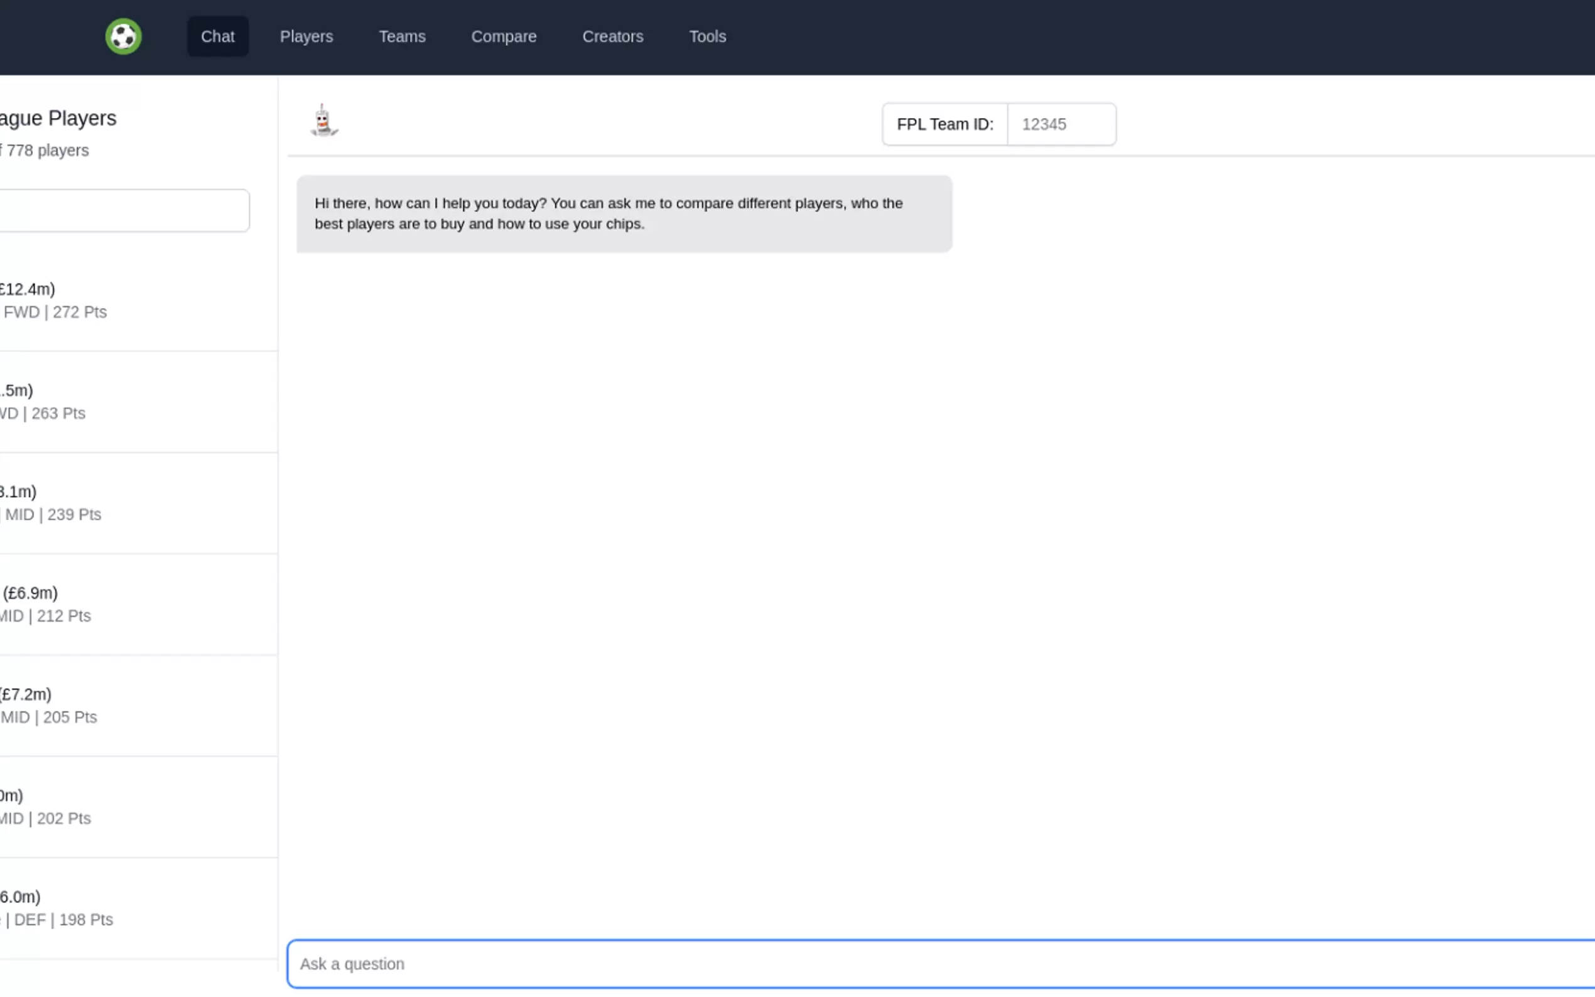Select the £6.9m midfielder with 212 Pts
The width and height of the screenshot is (1595, 997).
pos(99,604)
